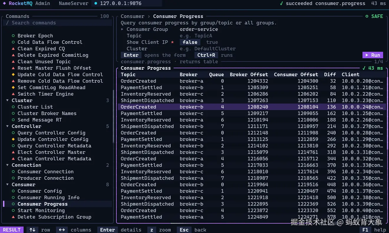Click the green circle beside Consumer Running Info
This screenshot has height=233, width=389.
coord(13,198)
